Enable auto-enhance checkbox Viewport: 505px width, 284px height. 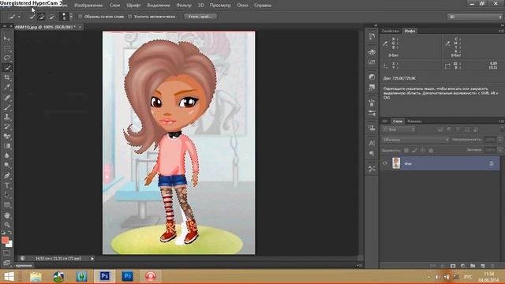coord(130,17)
